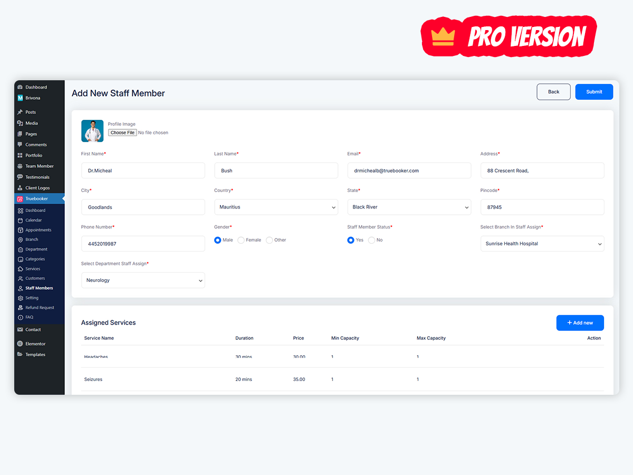Open the Select Department Staff Assign dropdown
Screen dimensions: 633x475
tap(143, 280)
